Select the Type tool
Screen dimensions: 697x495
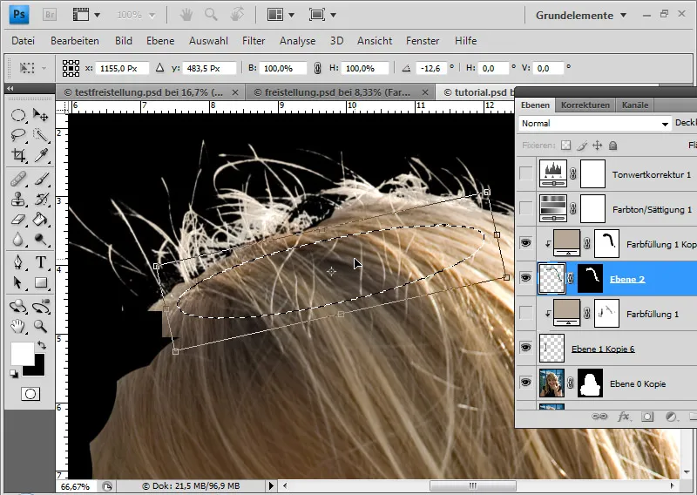[40, 262]
